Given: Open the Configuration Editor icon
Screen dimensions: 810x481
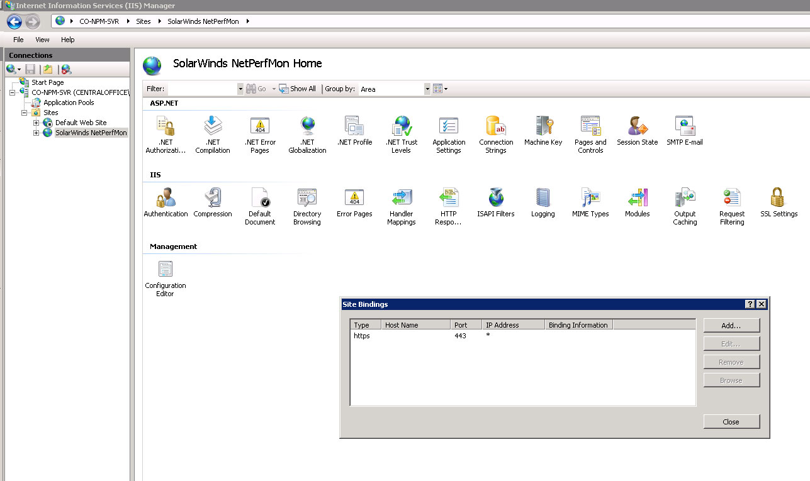Looking at the screenshot, I should coord(166,270).
